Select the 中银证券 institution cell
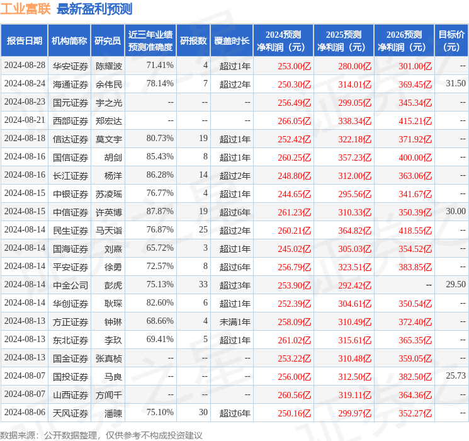This screenshot has width=469, height=441. tap(71, 194)
